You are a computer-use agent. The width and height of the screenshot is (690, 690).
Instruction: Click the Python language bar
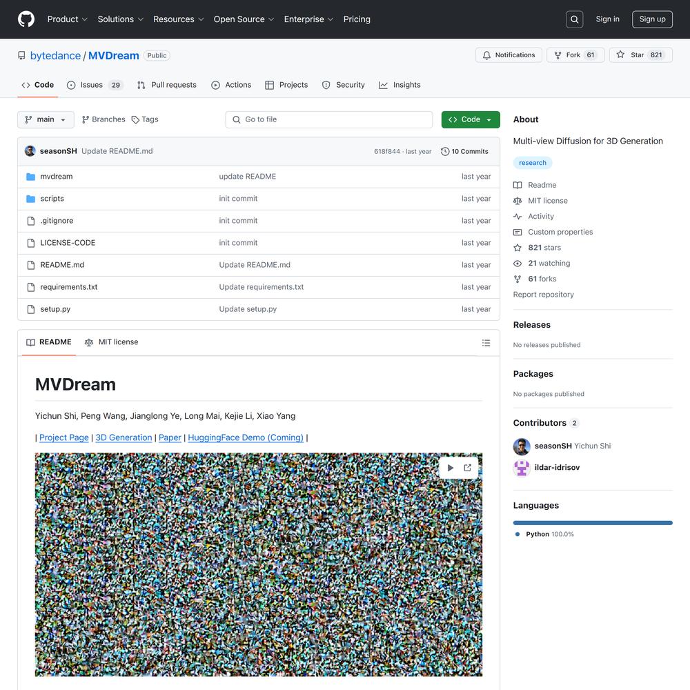click(592, 523)
